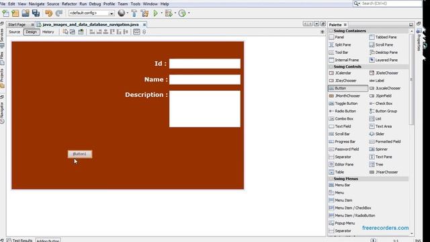
Task: Clean and Build project with broom icon
Action: [x=144, y=13]
